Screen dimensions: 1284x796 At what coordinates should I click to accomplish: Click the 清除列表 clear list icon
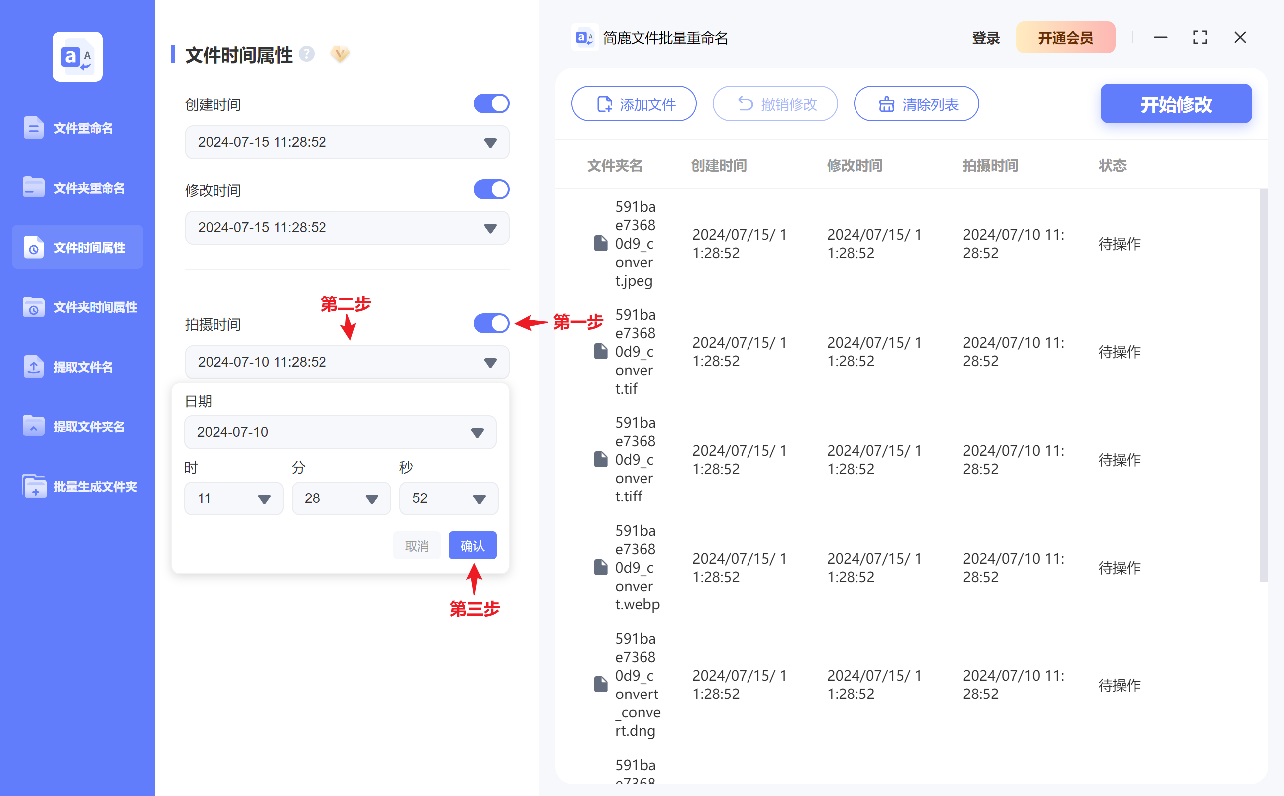tap(887, 103)
